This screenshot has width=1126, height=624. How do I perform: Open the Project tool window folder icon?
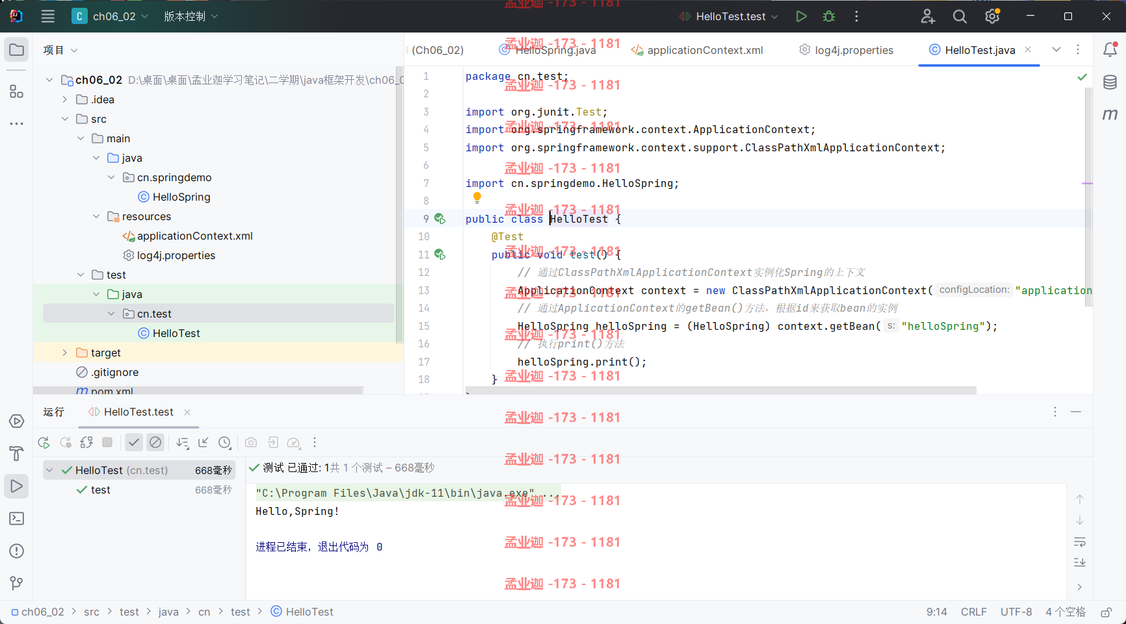pos(16,50)
